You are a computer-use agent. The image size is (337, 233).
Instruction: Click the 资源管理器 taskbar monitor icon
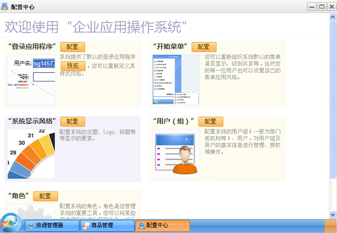(x=31, y=225)
